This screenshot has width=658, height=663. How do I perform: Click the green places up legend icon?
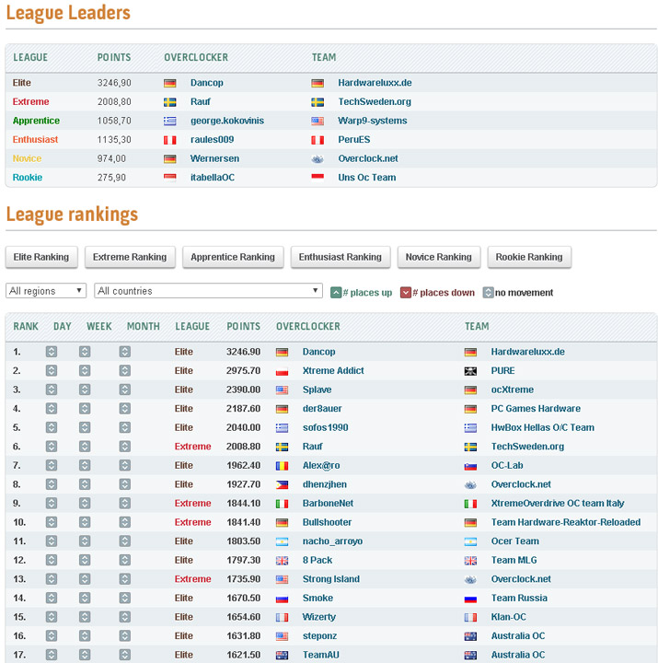click(x=336, y=293)
